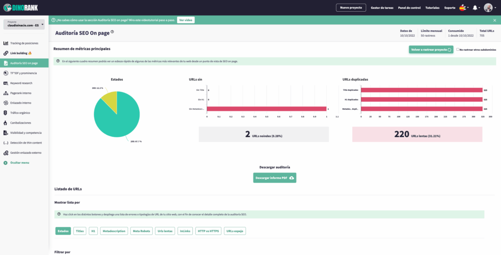Open Gestor de tareas link
Image resolution: width=501 pixels, height=255 pixels.
[382, 8]
